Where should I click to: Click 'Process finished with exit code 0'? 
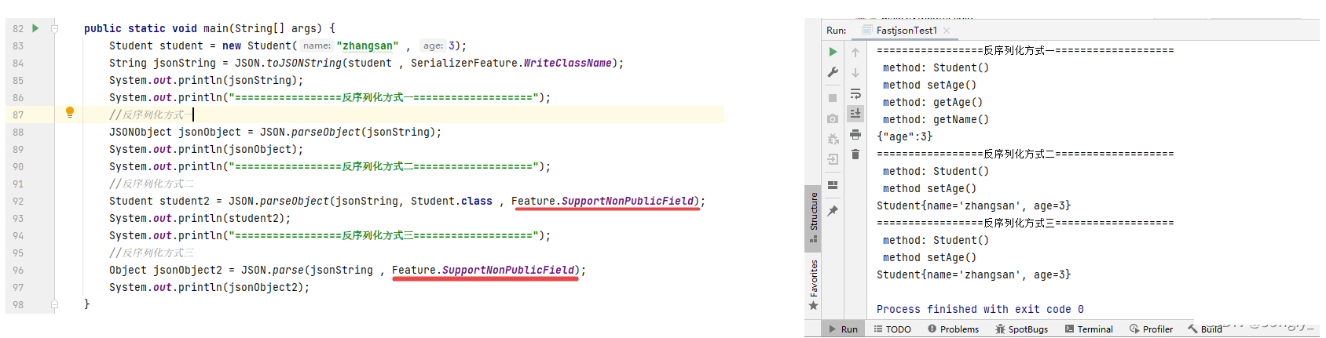tap(980, 310)
